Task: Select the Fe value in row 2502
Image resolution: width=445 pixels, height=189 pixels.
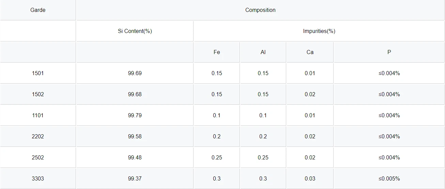Action: click(217, 158)
